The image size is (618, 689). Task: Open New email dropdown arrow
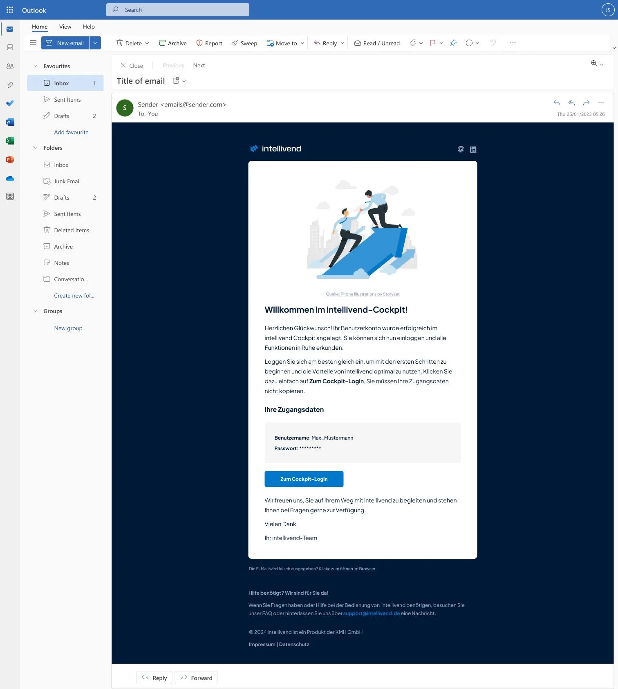(95, 43)
